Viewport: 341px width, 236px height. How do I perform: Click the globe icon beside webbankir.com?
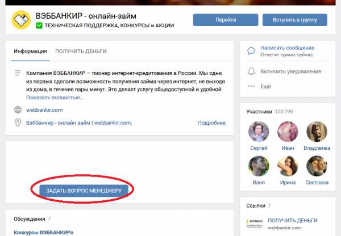click(x=18, y=110)
